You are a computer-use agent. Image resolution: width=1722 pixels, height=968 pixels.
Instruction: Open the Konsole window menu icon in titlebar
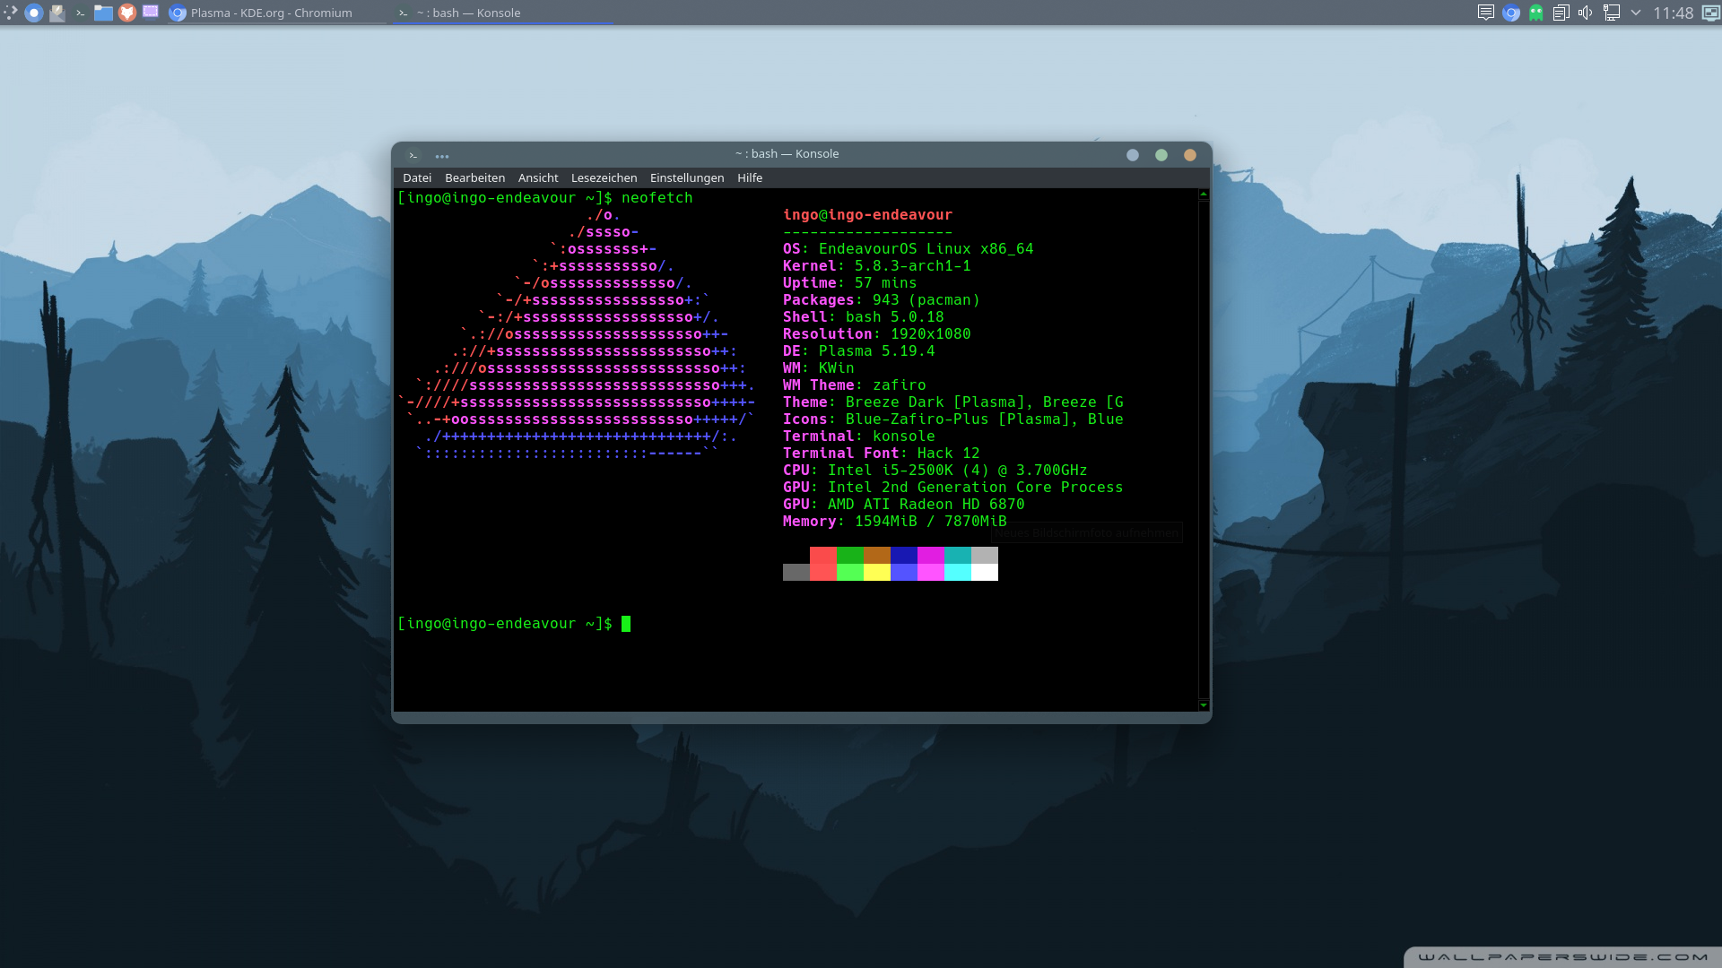point(413,155)
